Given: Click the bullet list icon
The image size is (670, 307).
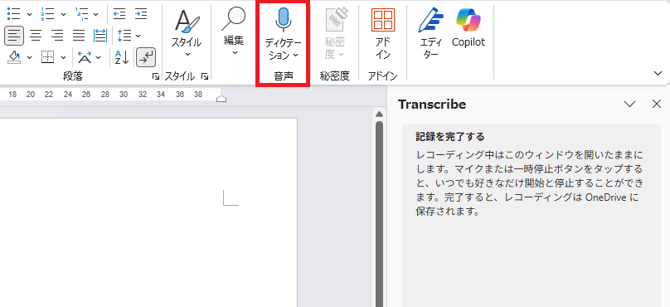Looking at the screenshot, I should 14,14.
